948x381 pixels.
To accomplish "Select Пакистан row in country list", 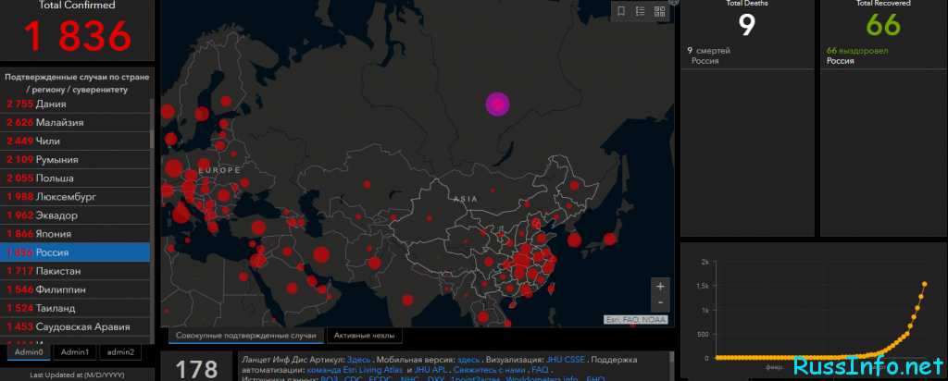I will pyautogui.click(x=75, y=271).
